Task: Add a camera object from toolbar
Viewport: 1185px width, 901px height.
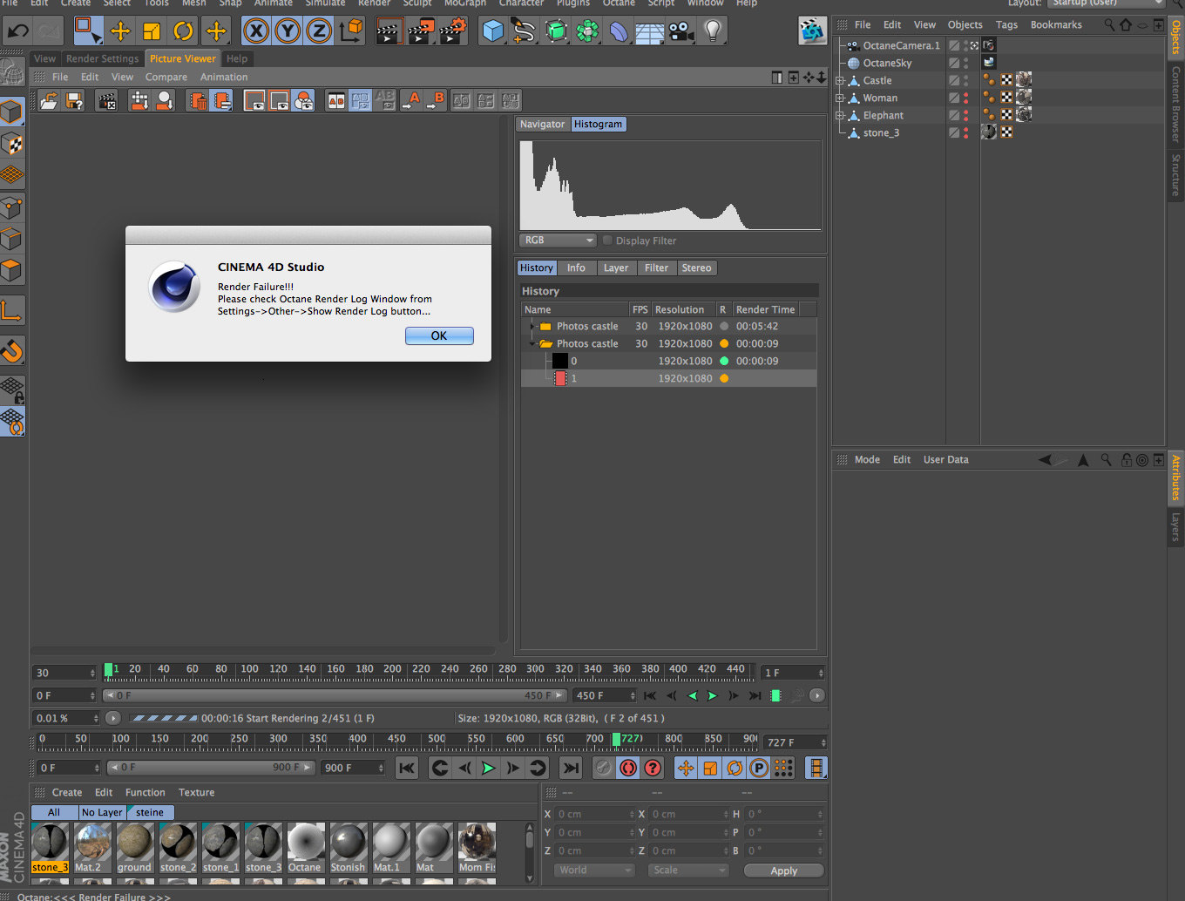Action: click(681, 31)
